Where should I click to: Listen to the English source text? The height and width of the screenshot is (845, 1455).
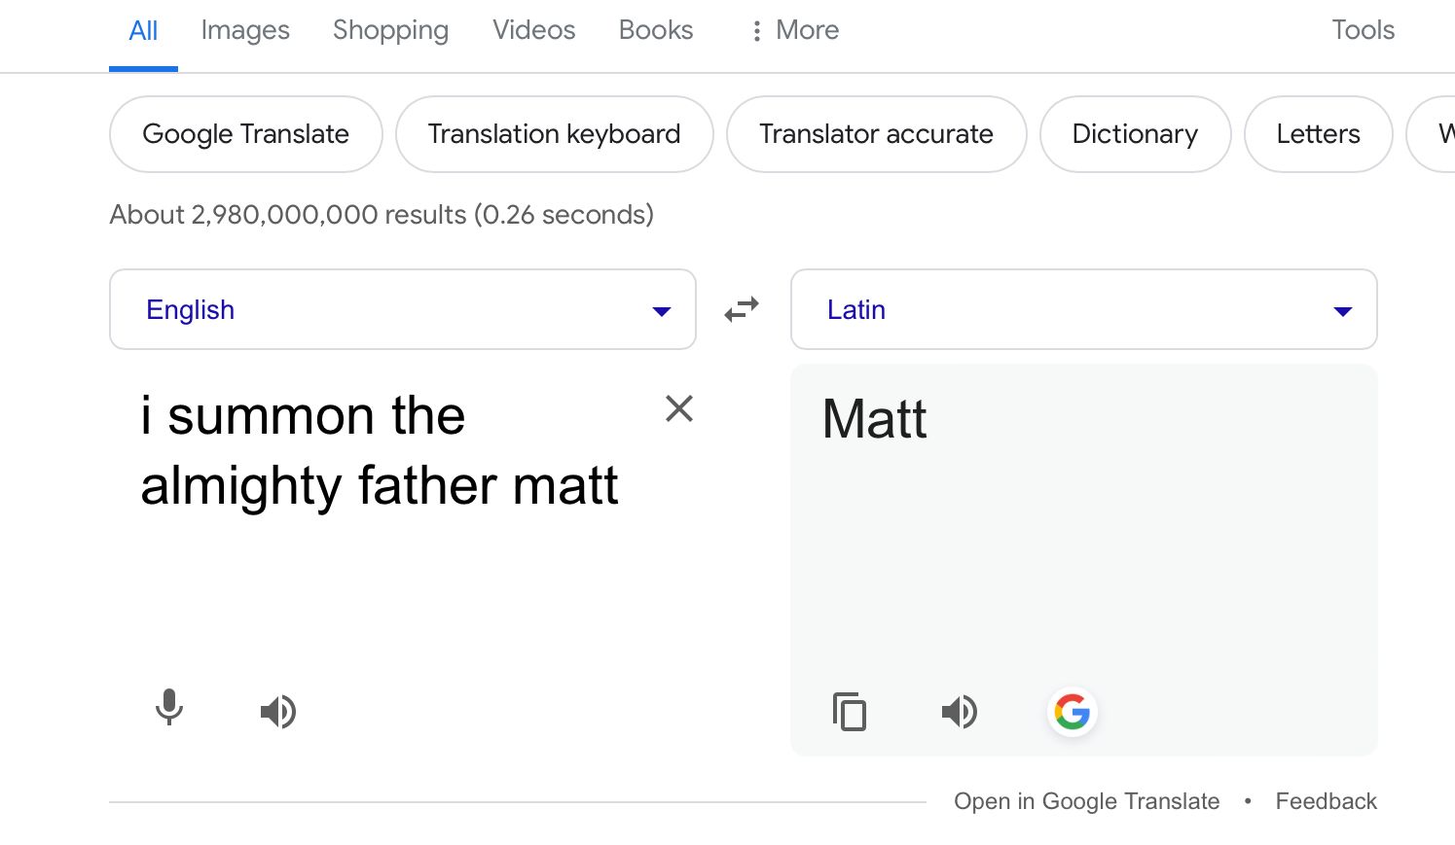coord(278,712)
